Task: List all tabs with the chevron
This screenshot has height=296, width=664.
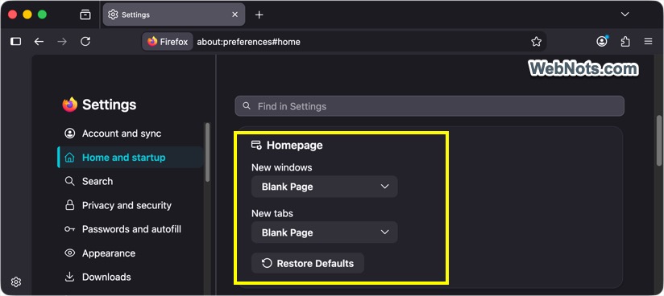Action: [x=625, y=14]
